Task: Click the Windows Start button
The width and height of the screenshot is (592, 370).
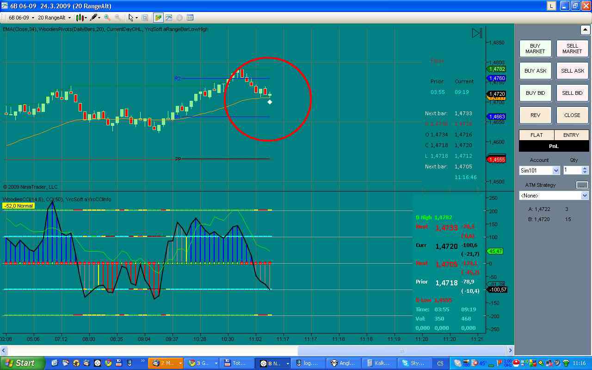Action: pos(23,363)
